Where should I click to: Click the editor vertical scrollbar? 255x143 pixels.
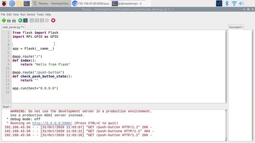click(226, 66)
